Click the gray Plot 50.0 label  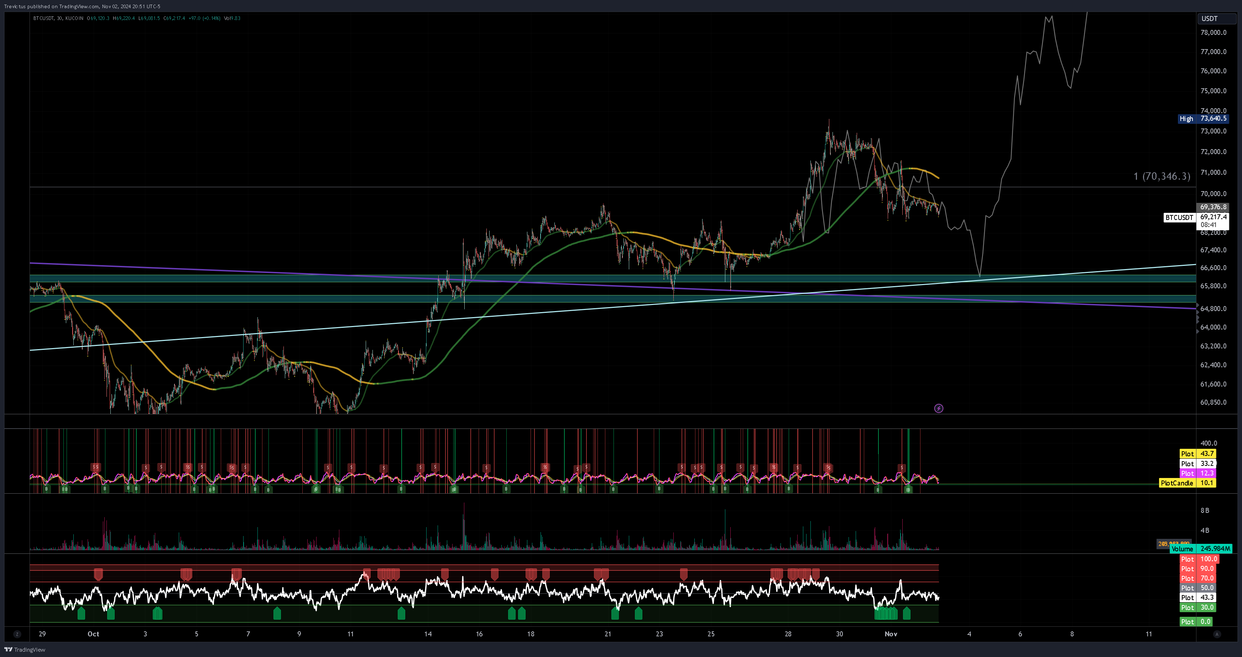tap(1197, 588)
